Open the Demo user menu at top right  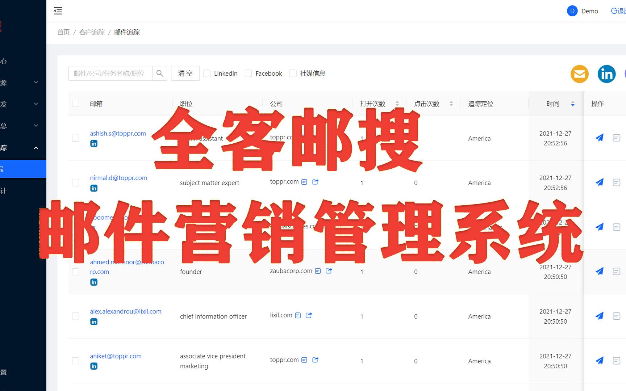(x=583, y=11)
